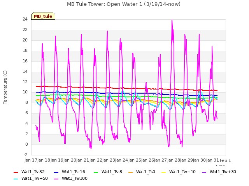Click the Jan 18 x-axis tick label
Viewport: 249px width, 186px height.
44,160
